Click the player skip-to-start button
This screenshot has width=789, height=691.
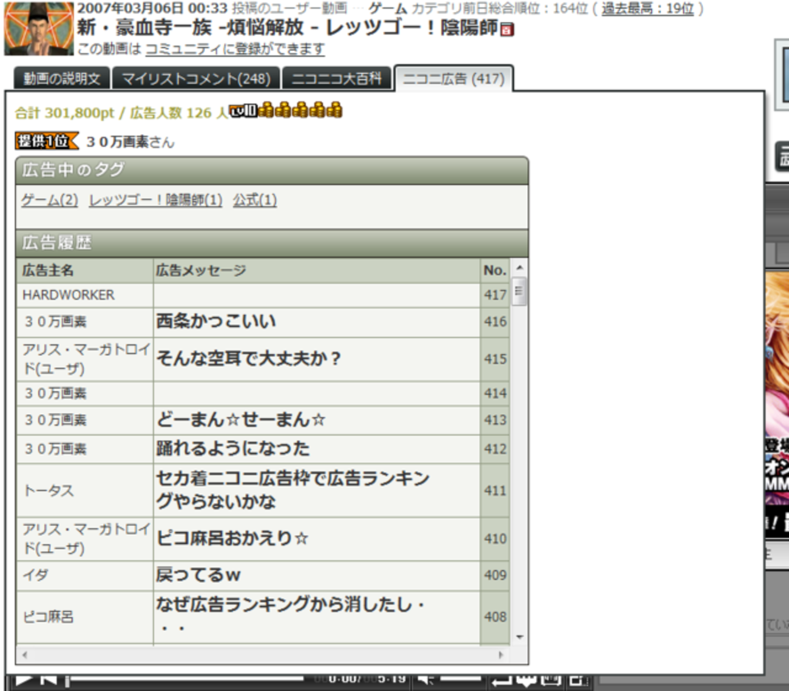[x=49, y=681]
